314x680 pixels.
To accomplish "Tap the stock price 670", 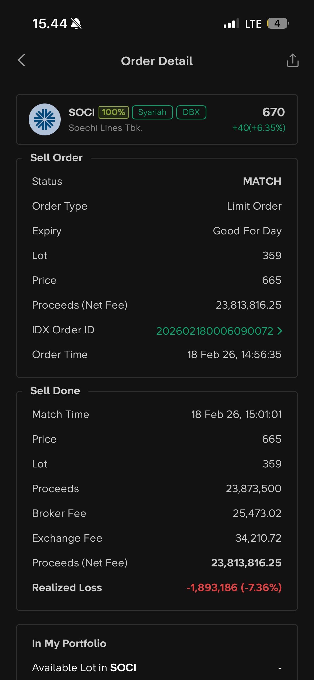I will 274,112.
